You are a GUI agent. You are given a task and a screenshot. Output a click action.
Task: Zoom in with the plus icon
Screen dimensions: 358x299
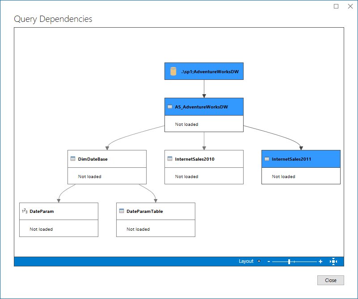tap(320, 262)
